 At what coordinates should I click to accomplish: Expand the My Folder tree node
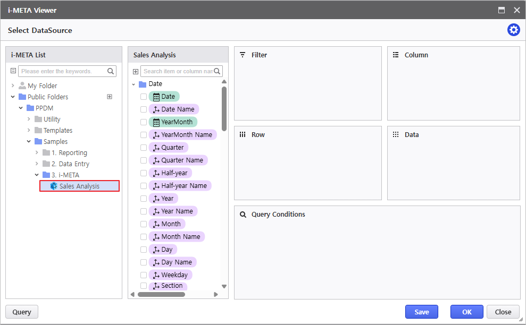pyautogui.click(x=13, y=85)
